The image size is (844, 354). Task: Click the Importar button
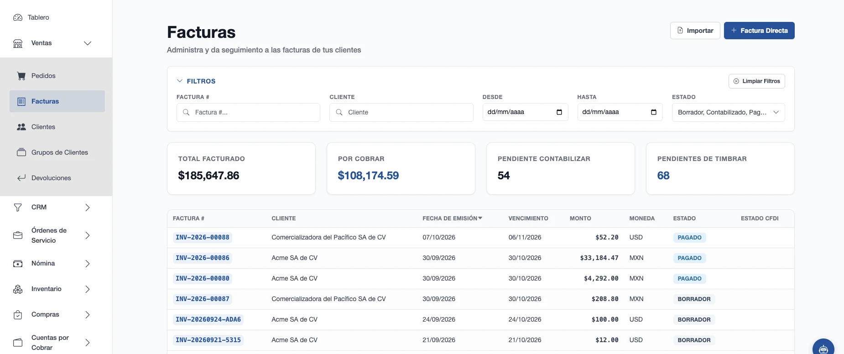(695, 31)
